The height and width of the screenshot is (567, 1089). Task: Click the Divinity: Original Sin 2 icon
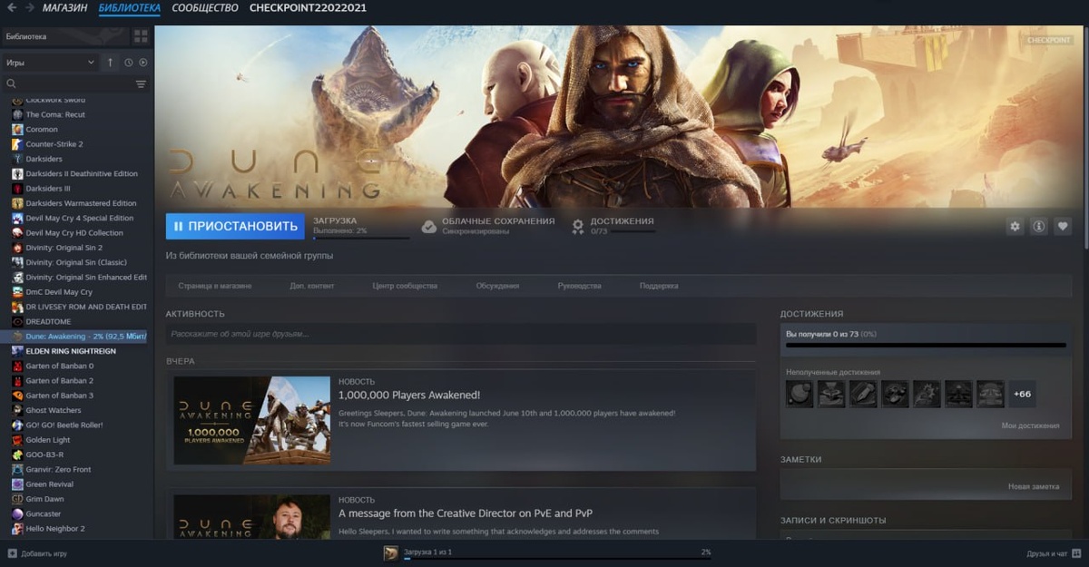17,247
